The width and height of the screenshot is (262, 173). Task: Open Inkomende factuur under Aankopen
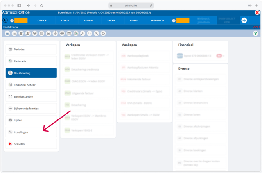click(144, 79)
